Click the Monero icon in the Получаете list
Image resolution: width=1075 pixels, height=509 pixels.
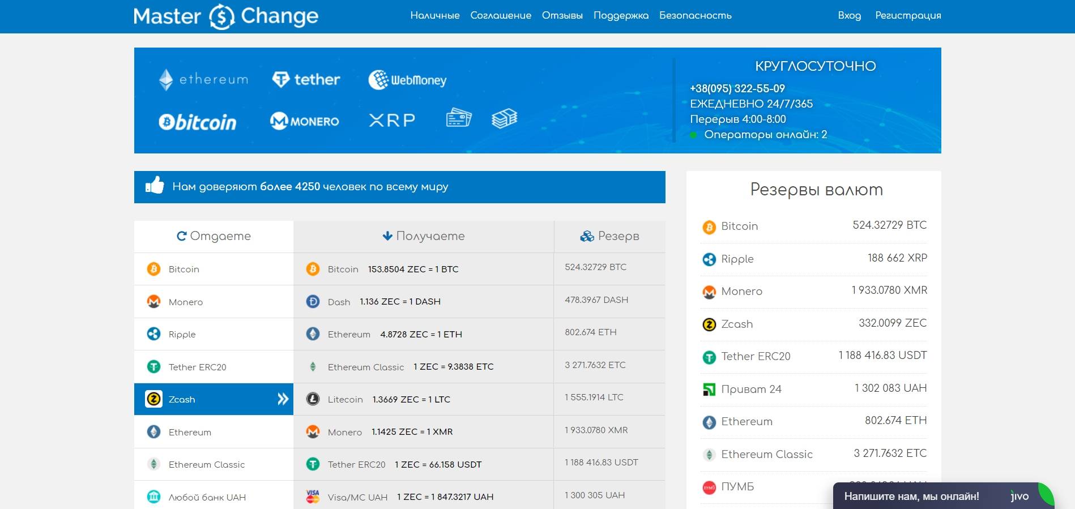313,432
